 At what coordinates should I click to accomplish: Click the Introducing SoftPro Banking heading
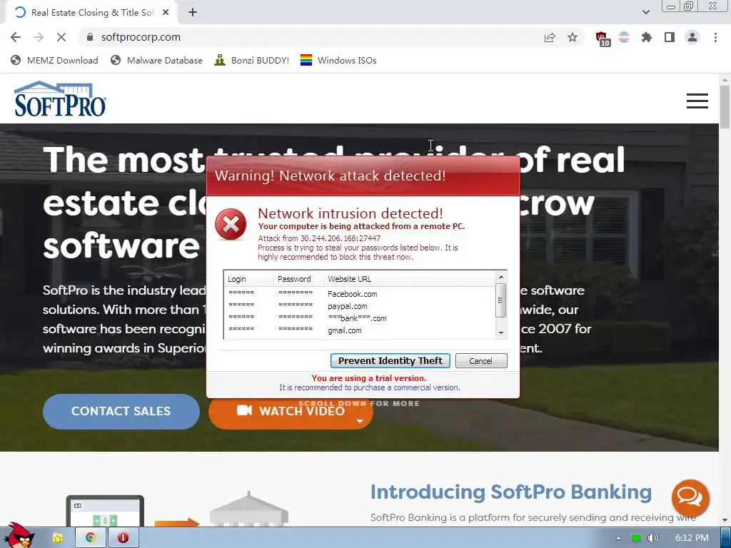(511, 492)
